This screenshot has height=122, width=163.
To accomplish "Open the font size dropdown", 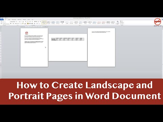I will pyautogui.click(x=17, y=22).
